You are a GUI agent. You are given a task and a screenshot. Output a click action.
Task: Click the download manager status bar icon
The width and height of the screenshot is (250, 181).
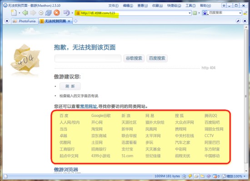(x=184, y=176)
